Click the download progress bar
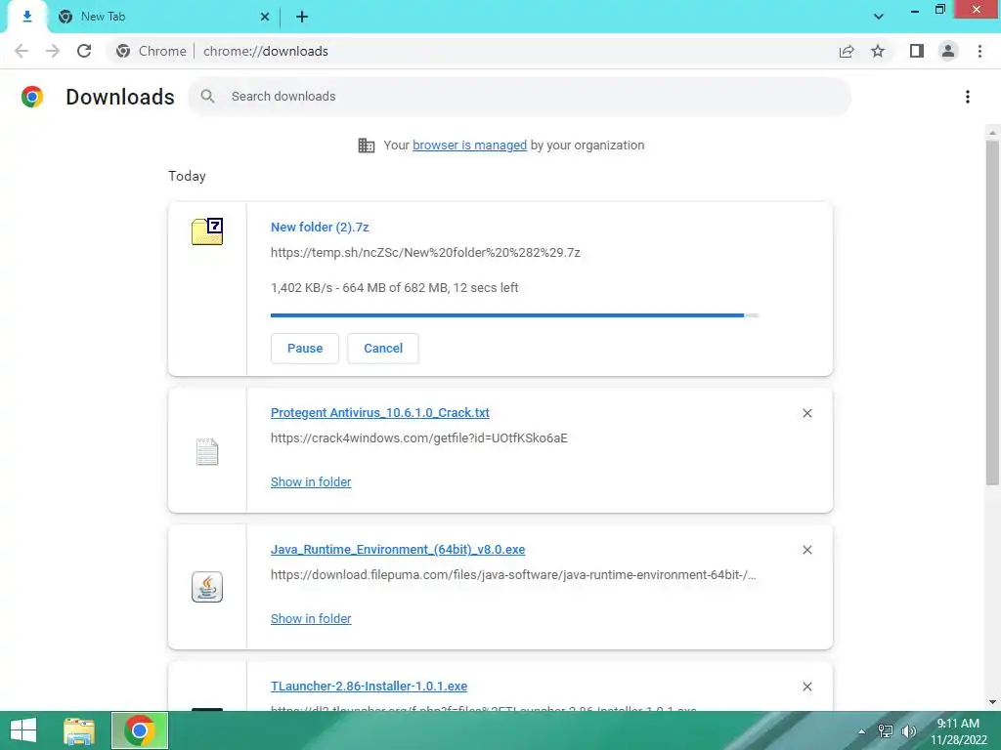Viewport: 1001px width, 750px height. (514, 315)
